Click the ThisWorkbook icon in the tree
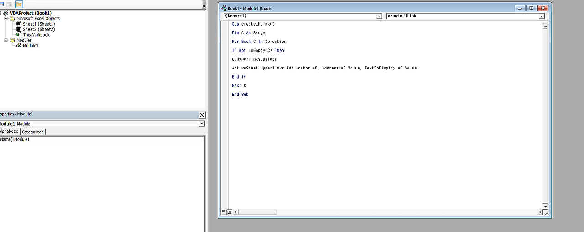 (19, 35)
